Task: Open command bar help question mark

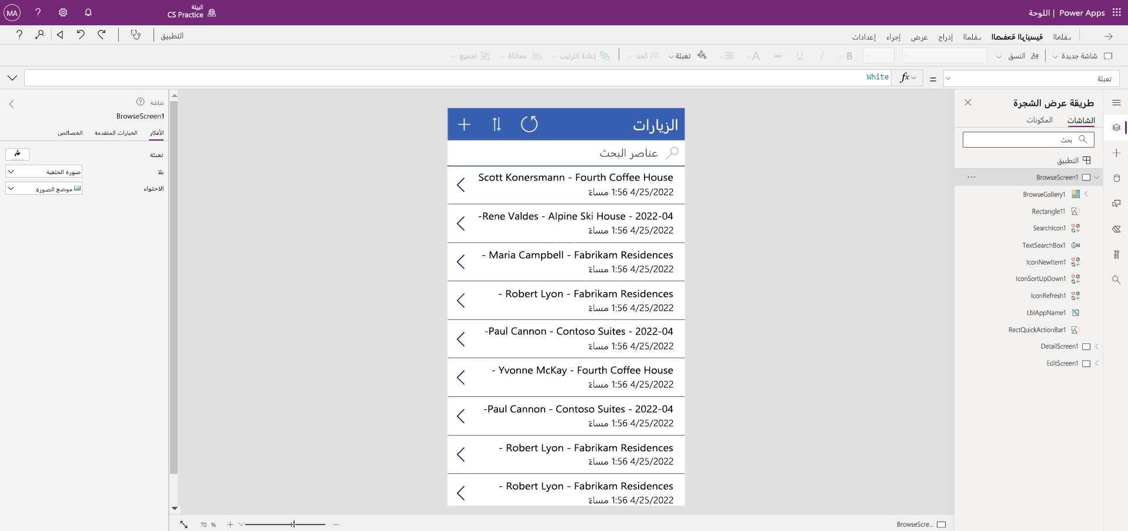Action: tap(19, 35)
